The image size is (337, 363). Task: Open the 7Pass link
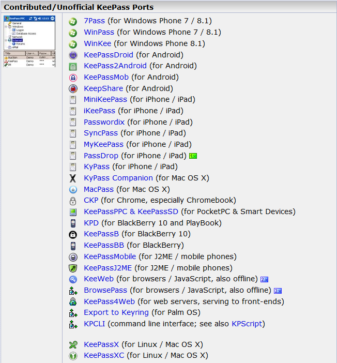(94, 21)
